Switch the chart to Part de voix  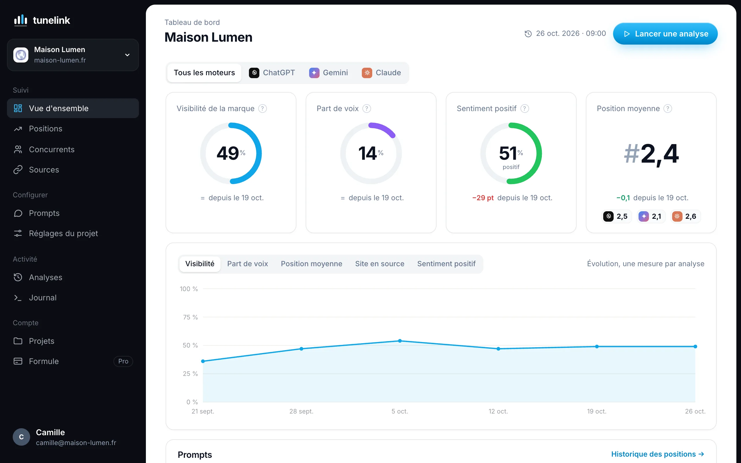247,264
